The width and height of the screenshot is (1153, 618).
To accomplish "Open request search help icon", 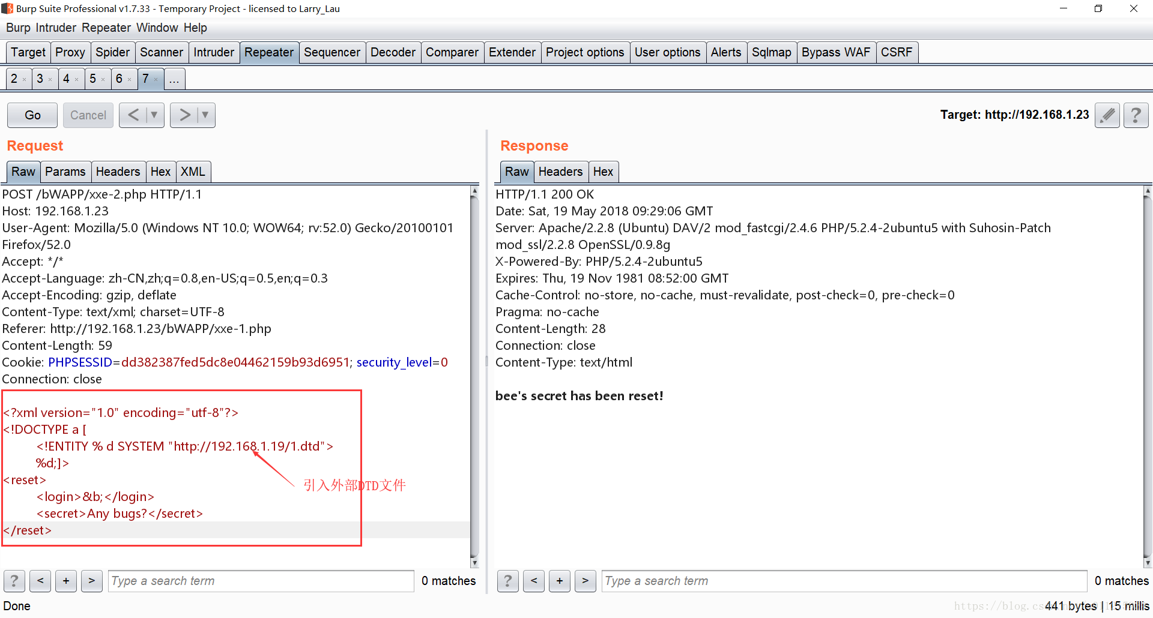I will pos(14,581).
